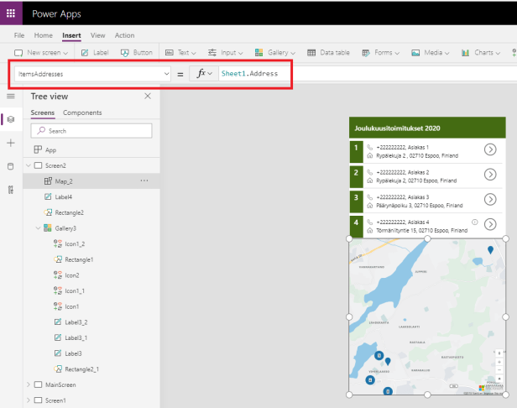Screen dimensions: 517x408
Task: Open the Power Apps app launcher waffle
Action: coord(10,13)
